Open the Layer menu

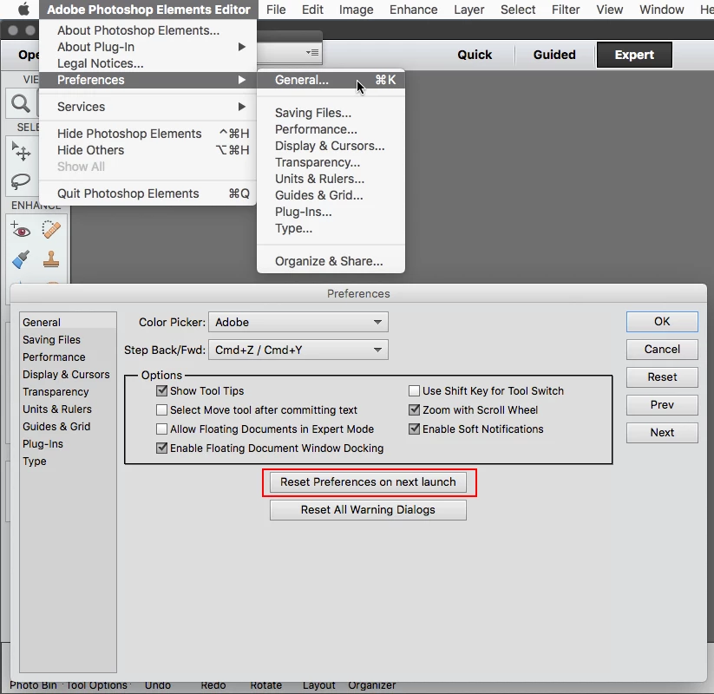point(469,10)
